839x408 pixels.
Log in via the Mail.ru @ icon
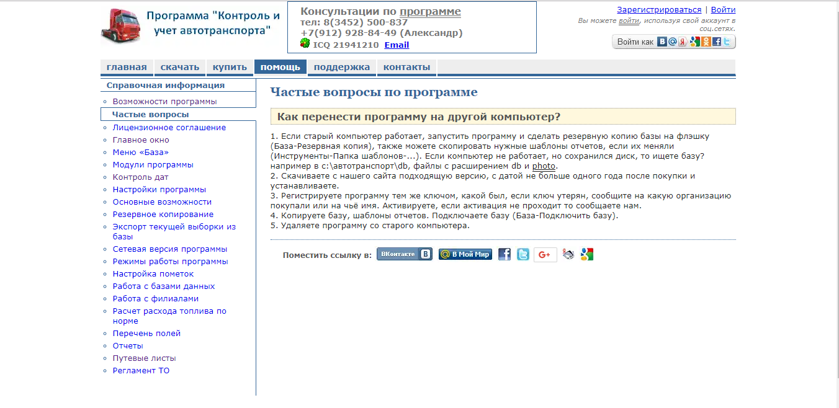pos(672,42)
